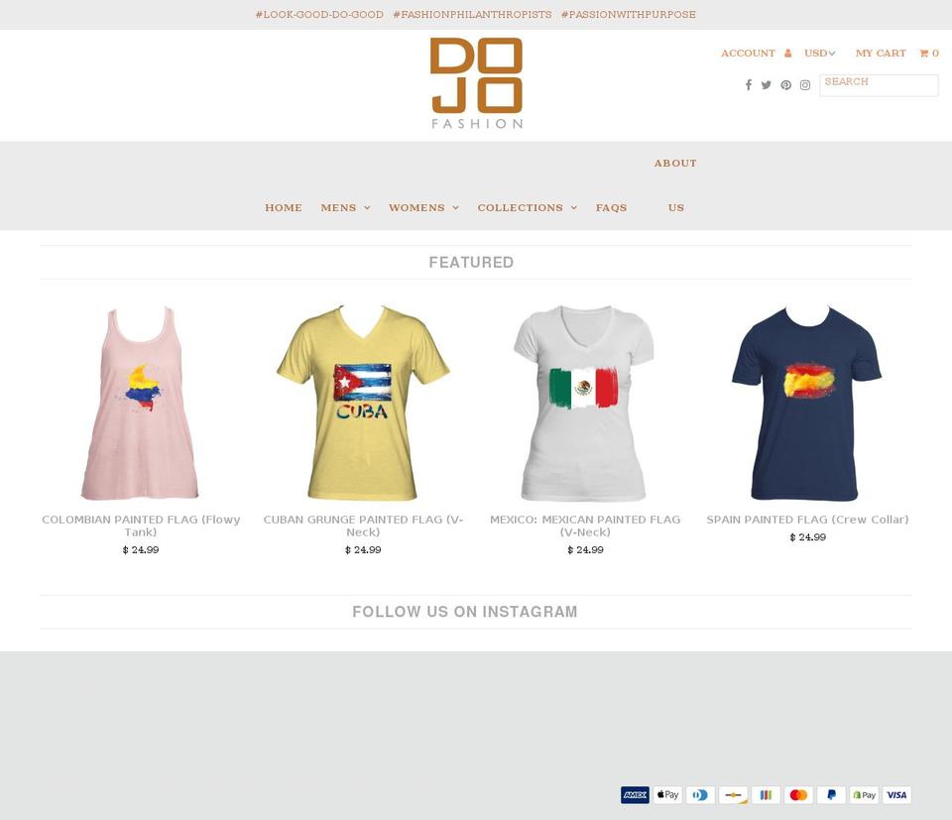Click the Discover payment icon
The width and height of the screenshot is (952, 820).
[734, 794]
